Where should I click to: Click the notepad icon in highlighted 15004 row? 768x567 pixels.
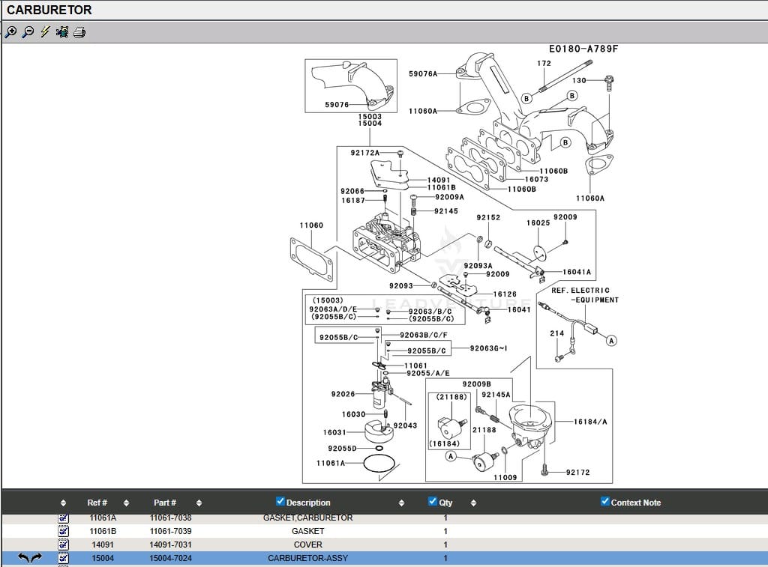pos(64,558)
